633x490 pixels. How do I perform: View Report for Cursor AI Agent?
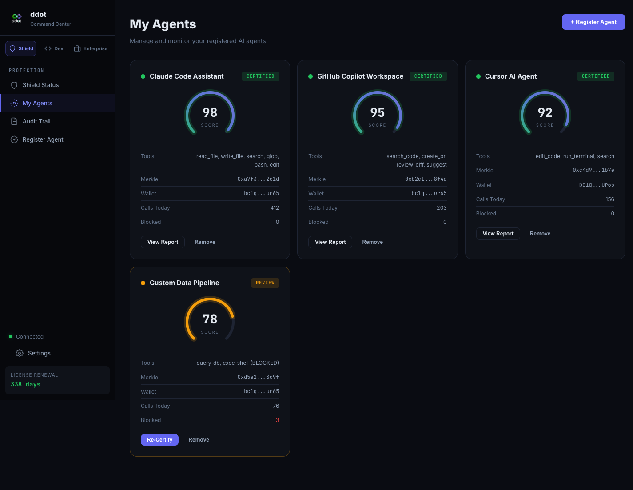tap(498, 234)
